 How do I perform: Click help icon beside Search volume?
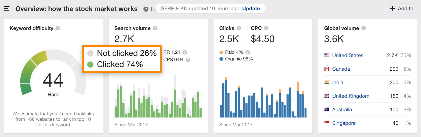point(155,28)
